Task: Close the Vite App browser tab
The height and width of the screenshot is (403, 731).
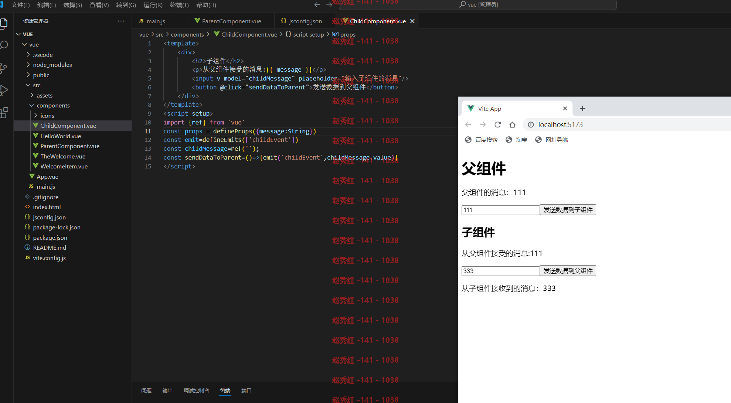Action: click(565, 108)
